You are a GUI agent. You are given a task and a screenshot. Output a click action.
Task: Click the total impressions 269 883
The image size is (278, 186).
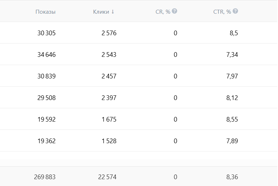pos(45,177)
